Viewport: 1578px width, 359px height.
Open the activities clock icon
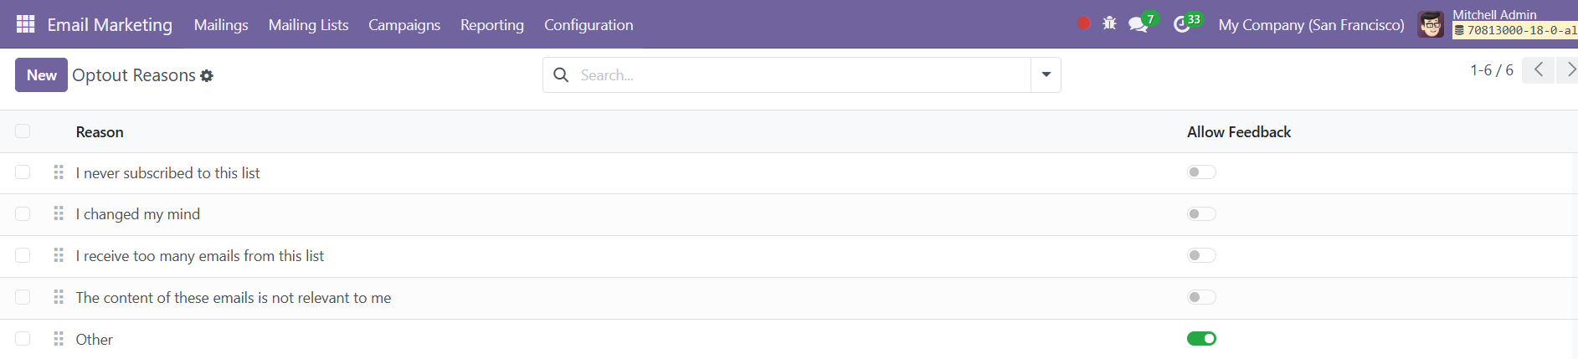coord(1182,24)
